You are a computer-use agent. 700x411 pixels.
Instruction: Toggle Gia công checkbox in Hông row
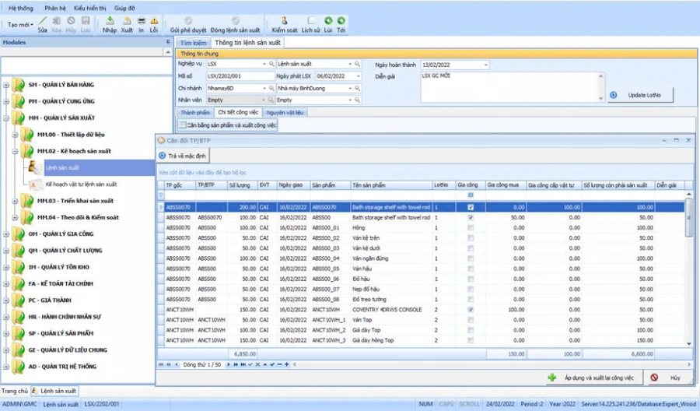[x=471, y=228]
